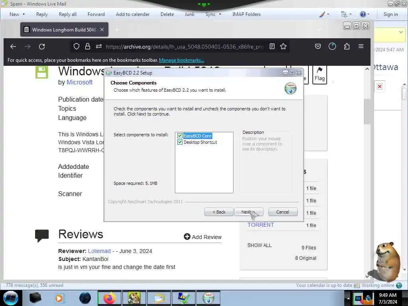Save to Pocket icon
The height and width of the screenshot is (306, 408).
pos(318,46)
